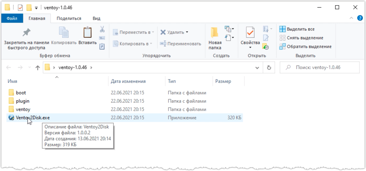The height and width of the screenshot is (171, 366).
Task: Expand breadcrumb chevron after ventoy-1.0.46
Action: click(91, 68)
